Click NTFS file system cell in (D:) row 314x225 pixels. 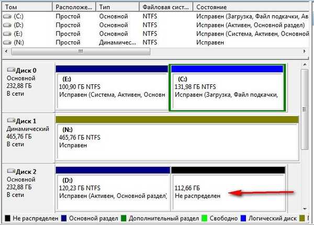point(150,25)
